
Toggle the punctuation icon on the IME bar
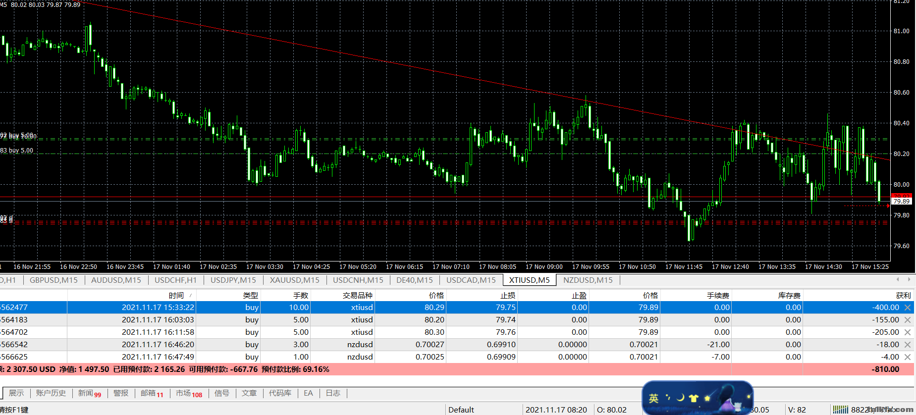point(668,397)
